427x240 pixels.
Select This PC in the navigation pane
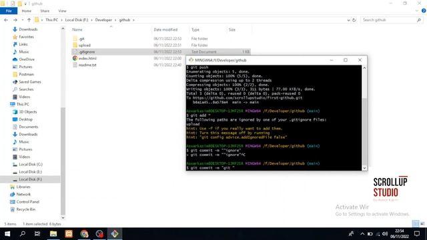pos(23,104)
